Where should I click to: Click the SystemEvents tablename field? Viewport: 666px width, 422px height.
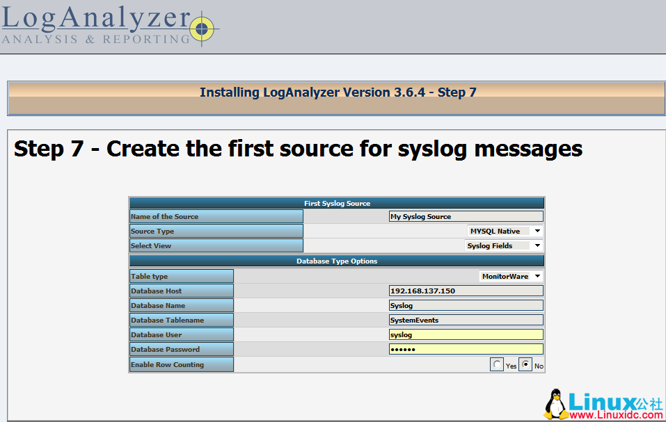[466, 320]
